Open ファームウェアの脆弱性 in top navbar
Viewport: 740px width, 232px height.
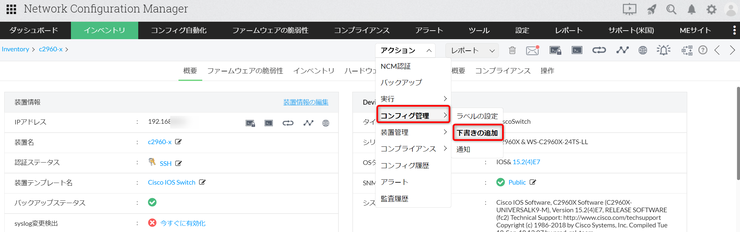(x=270, y=30)
